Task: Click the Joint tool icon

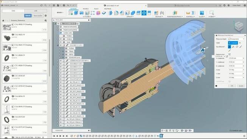Action: [162, 13]
